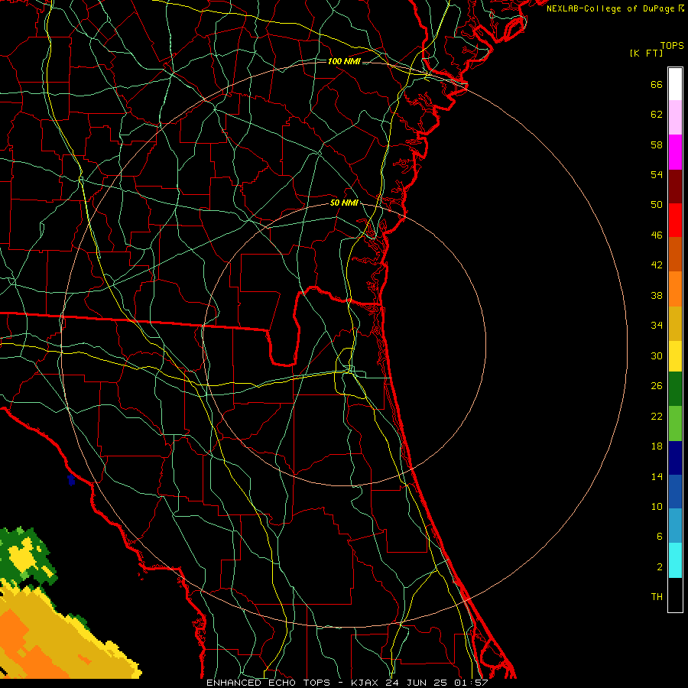Click the 62 legend value
Screen dimensions: 688x688
tap(657, 115)
